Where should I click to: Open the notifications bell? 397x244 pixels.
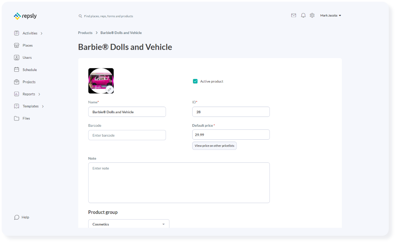click(x=303, y=16)
